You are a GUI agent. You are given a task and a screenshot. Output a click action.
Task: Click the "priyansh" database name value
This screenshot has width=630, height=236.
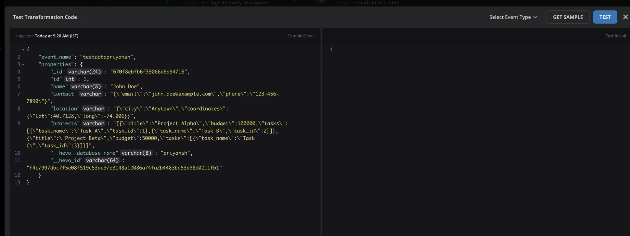pyautogui.click(x=175, y=153)
